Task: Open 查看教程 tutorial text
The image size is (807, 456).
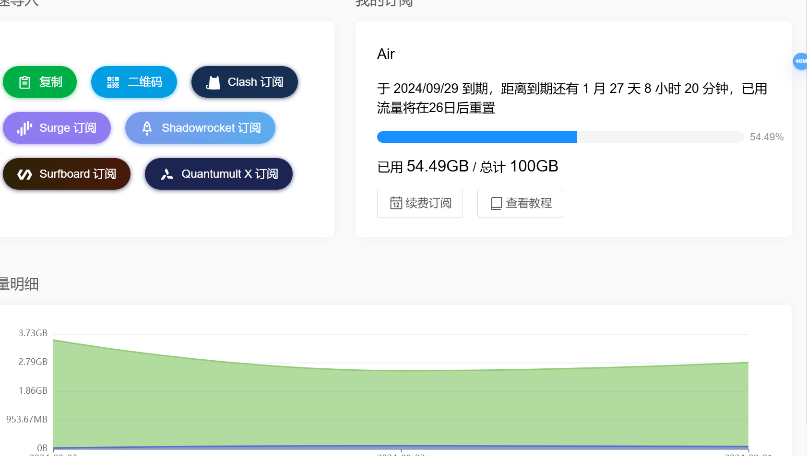Action: tap(529, 203)
